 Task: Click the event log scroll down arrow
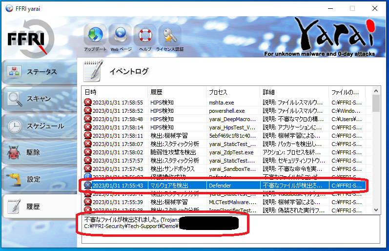point(376,210)
